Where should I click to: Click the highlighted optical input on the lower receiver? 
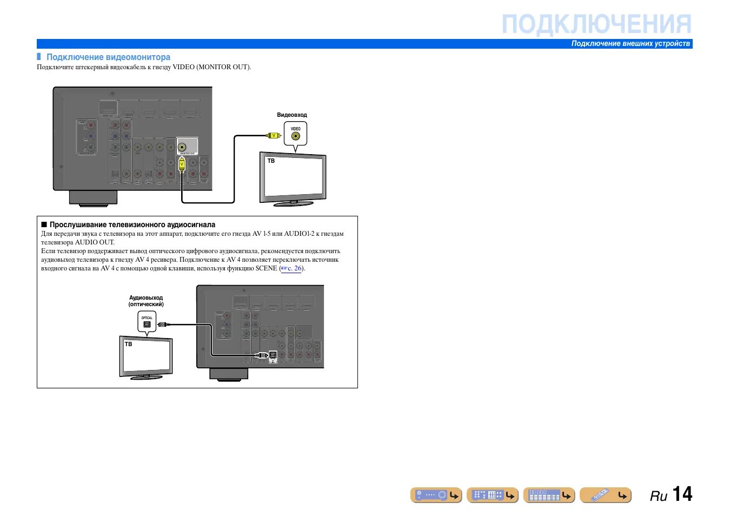(x=273, y=355)
